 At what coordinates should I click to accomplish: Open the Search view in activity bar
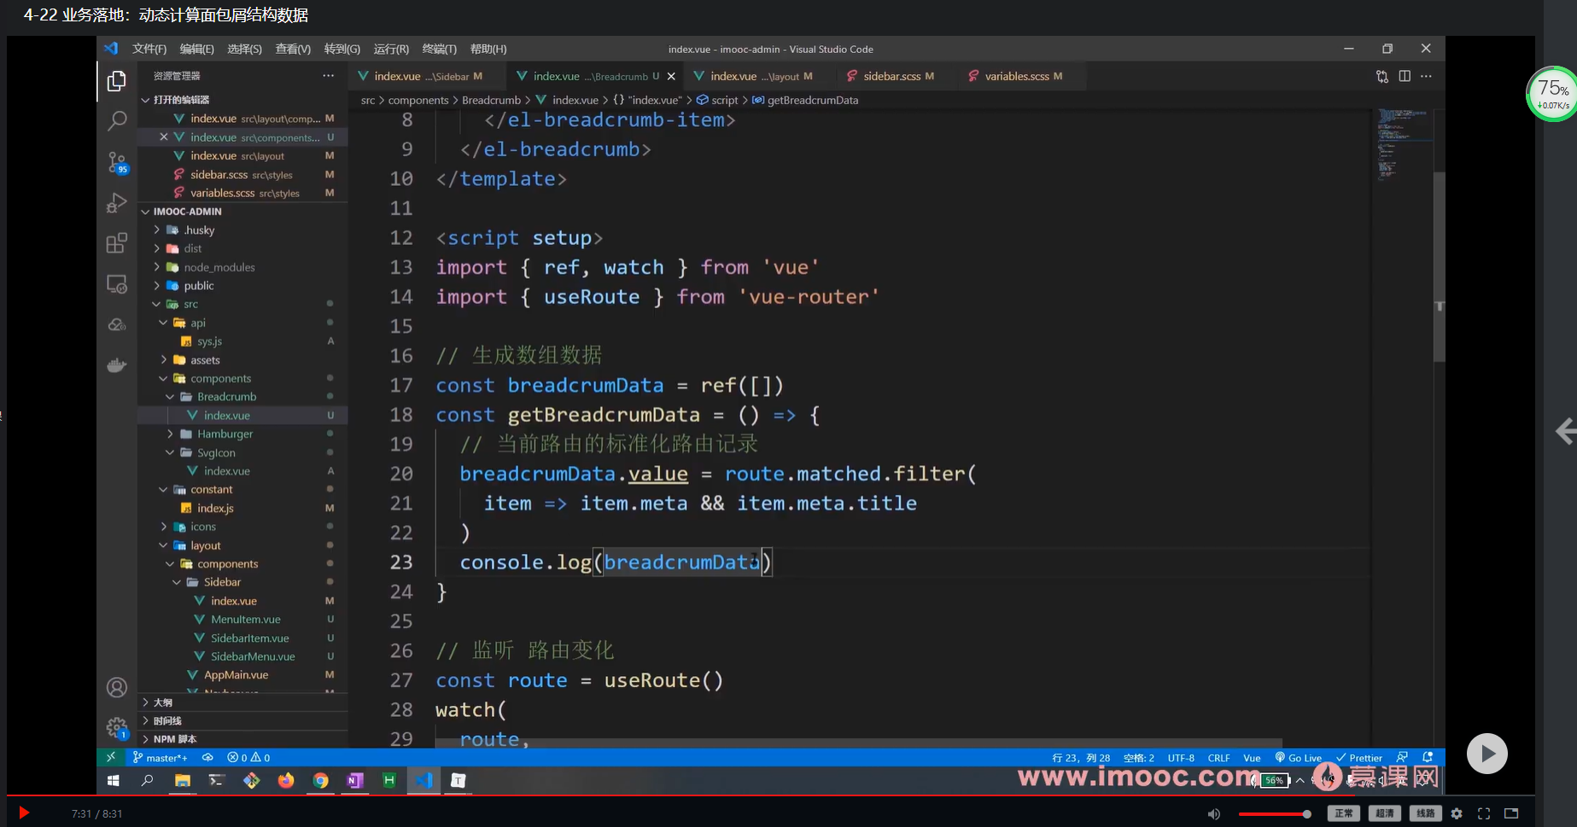pos(117,121)
